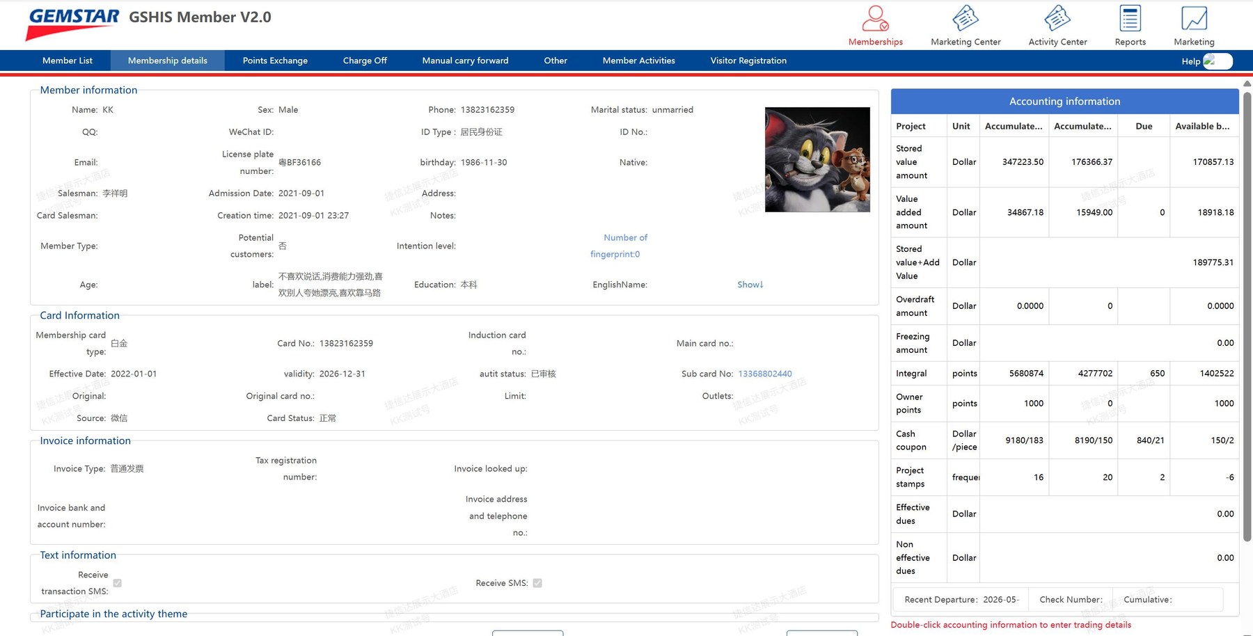
Task: Click the Salesman value 李祥明
Action: [115, 193]
